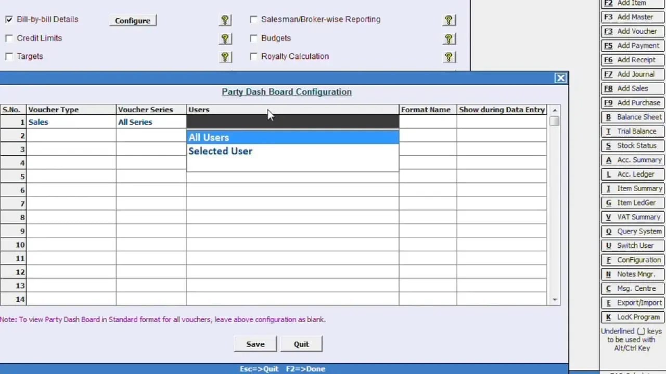This screenshot has height=374, width=666.
Task: Click Add Payment in side panel
Action: click(632, 46)
